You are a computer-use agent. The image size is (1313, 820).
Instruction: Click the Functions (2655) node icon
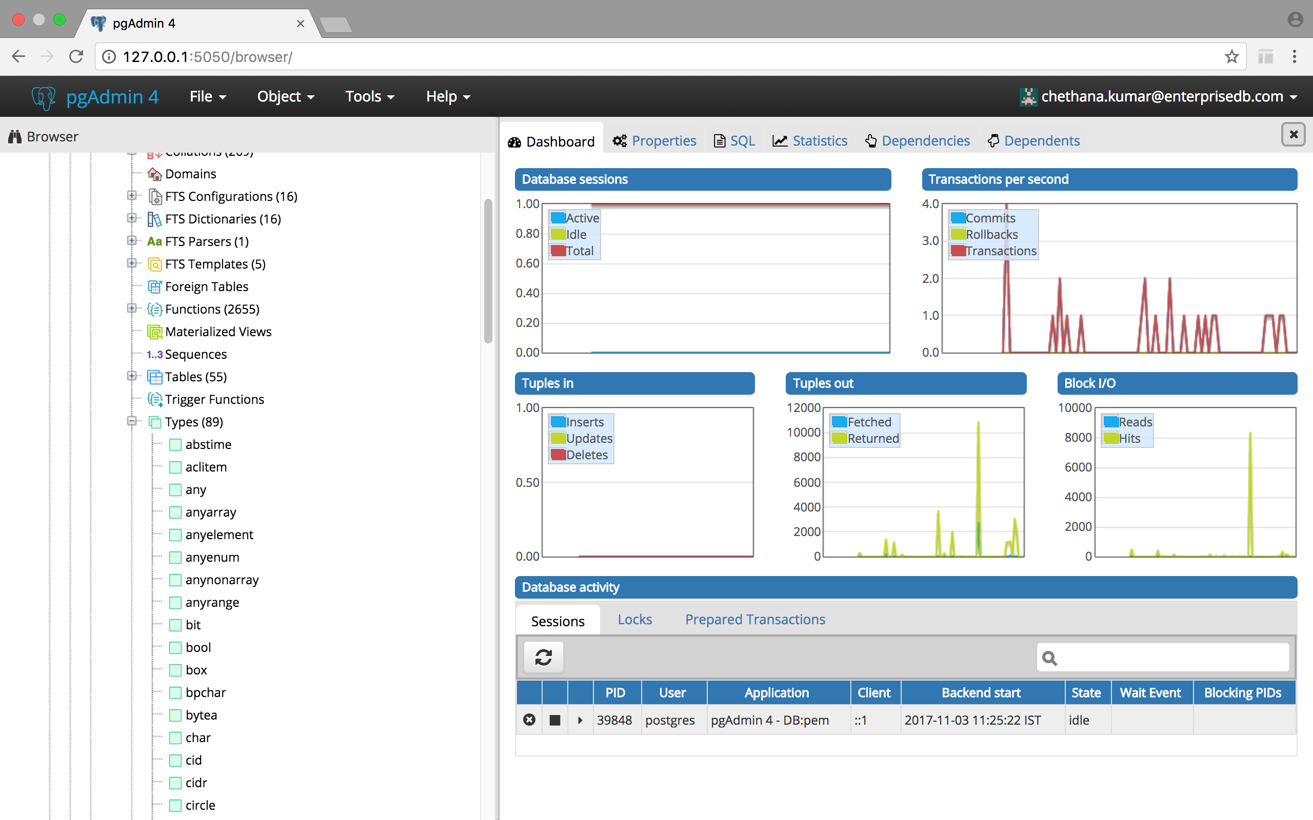point(154,309)
